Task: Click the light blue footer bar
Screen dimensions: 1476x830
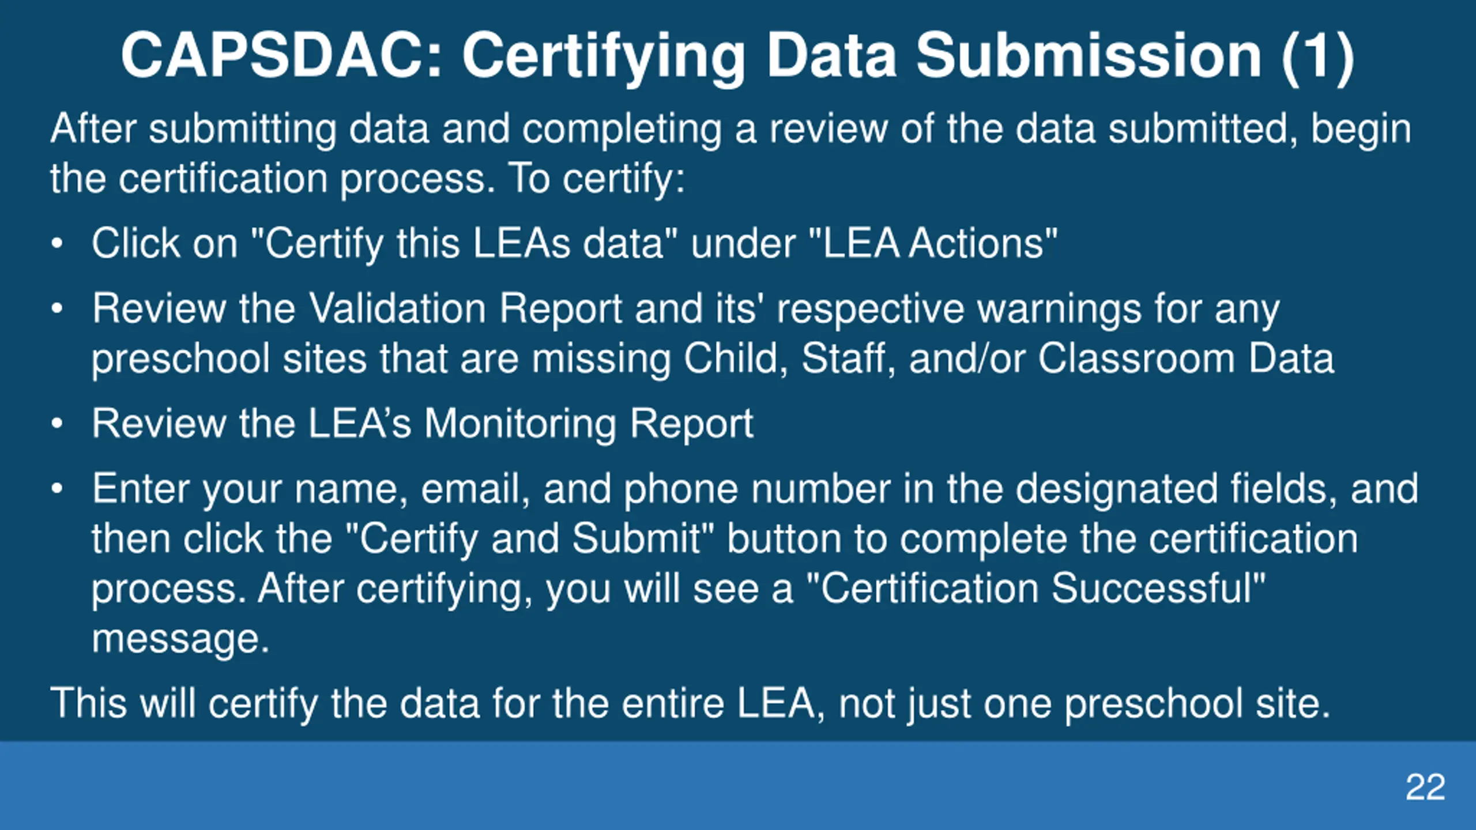Action: pos(738,786)
